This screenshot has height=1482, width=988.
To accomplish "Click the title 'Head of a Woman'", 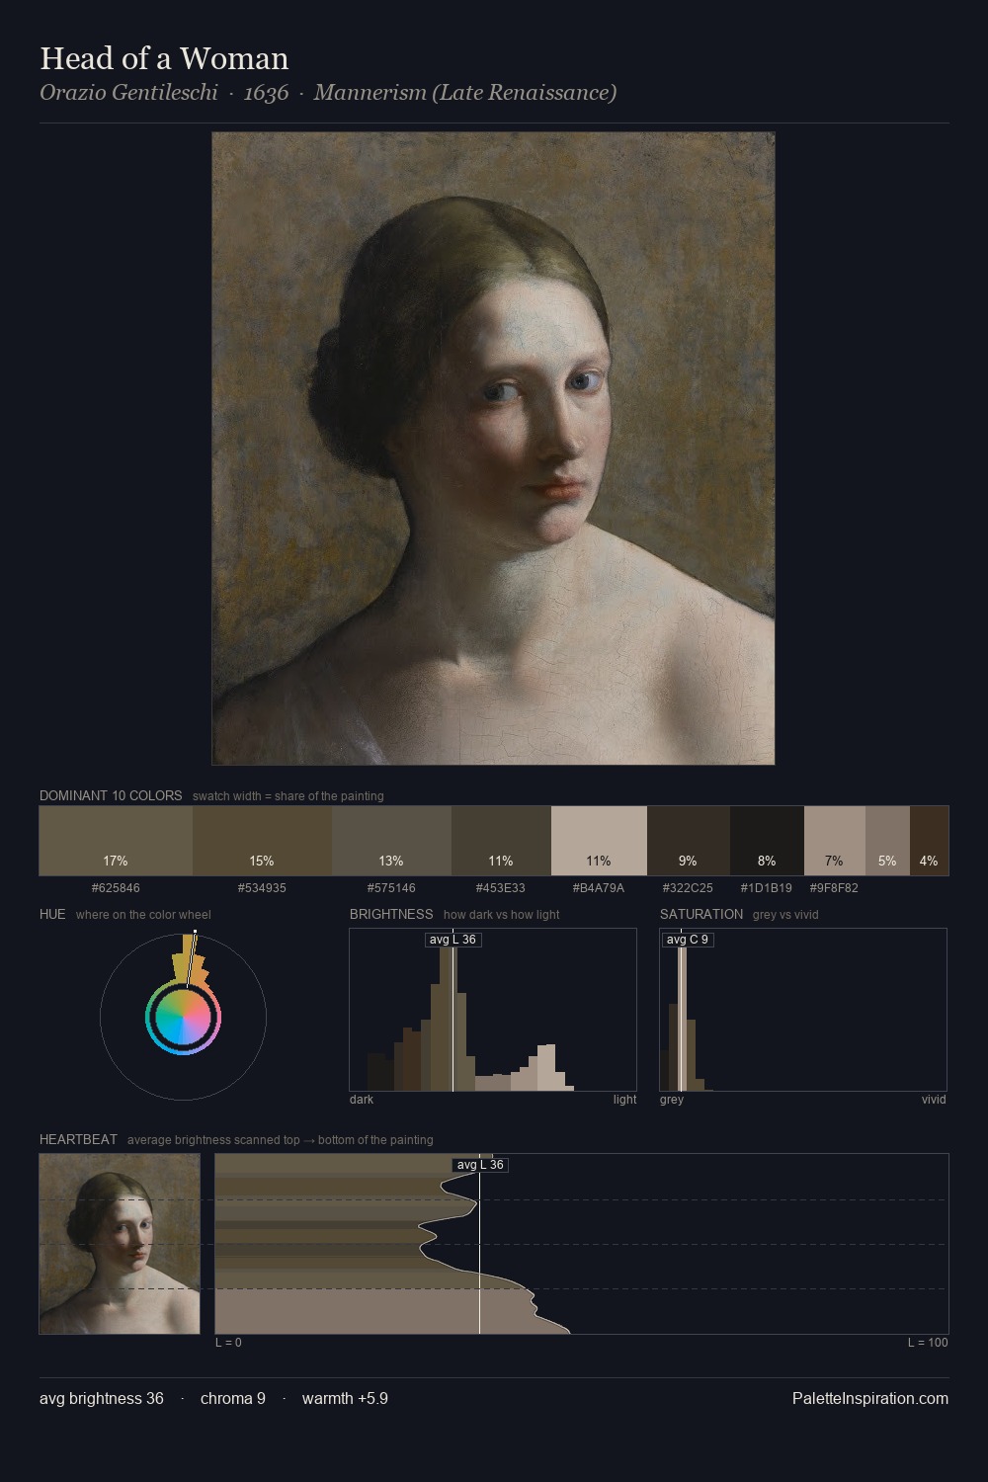I will [164, 58].
